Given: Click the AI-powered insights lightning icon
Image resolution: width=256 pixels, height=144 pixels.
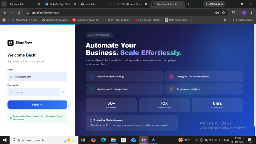Looking at the screenshot, I should (x=171, y=89).
